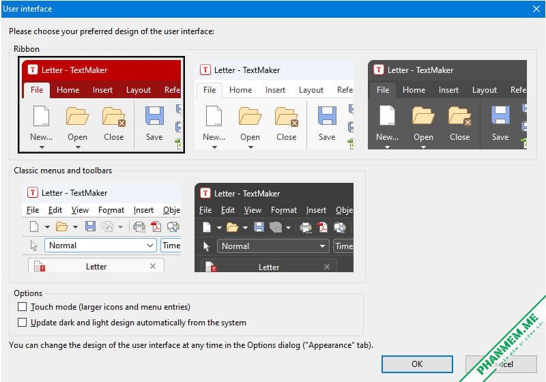Click Save icon in light ribbon preview

point(327,116)
